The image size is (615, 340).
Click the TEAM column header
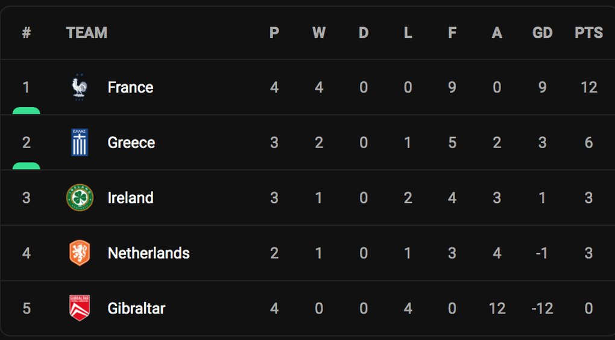87,32
